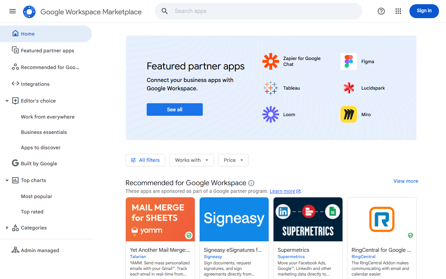Open Top rated chart
Image resolution: width=446 pixels, height=279 pixels.
point(32,212)
